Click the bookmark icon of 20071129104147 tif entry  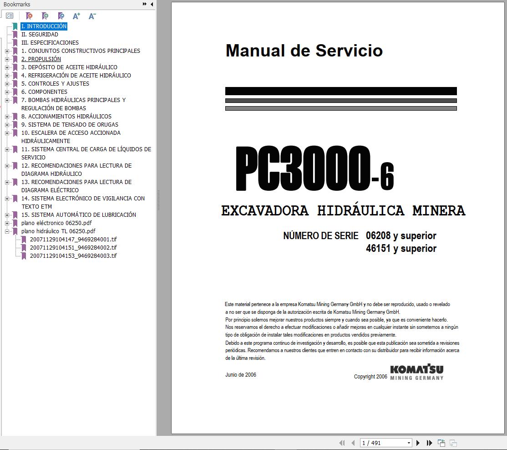(x=24, y=240)
